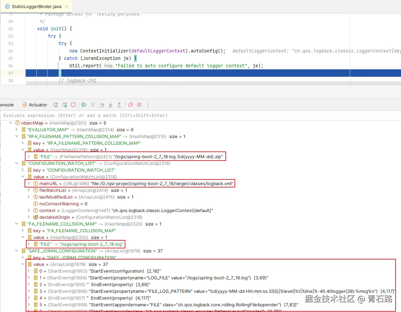Click the highlighted execution line 87
Viewport: 401px width, 312px height.
tap(213, 73)
